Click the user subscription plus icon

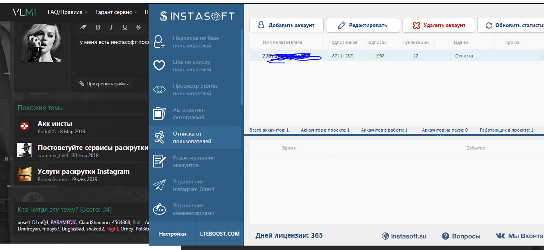(x=159, y=42)
